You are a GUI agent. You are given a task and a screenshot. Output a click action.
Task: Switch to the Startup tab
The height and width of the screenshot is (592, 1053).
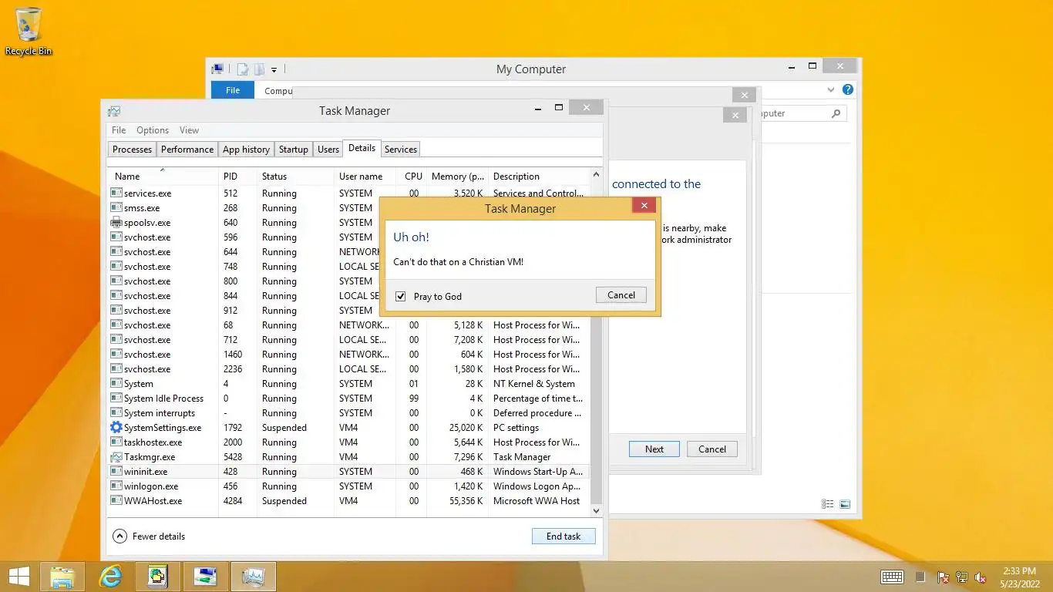tap(294, 150)
